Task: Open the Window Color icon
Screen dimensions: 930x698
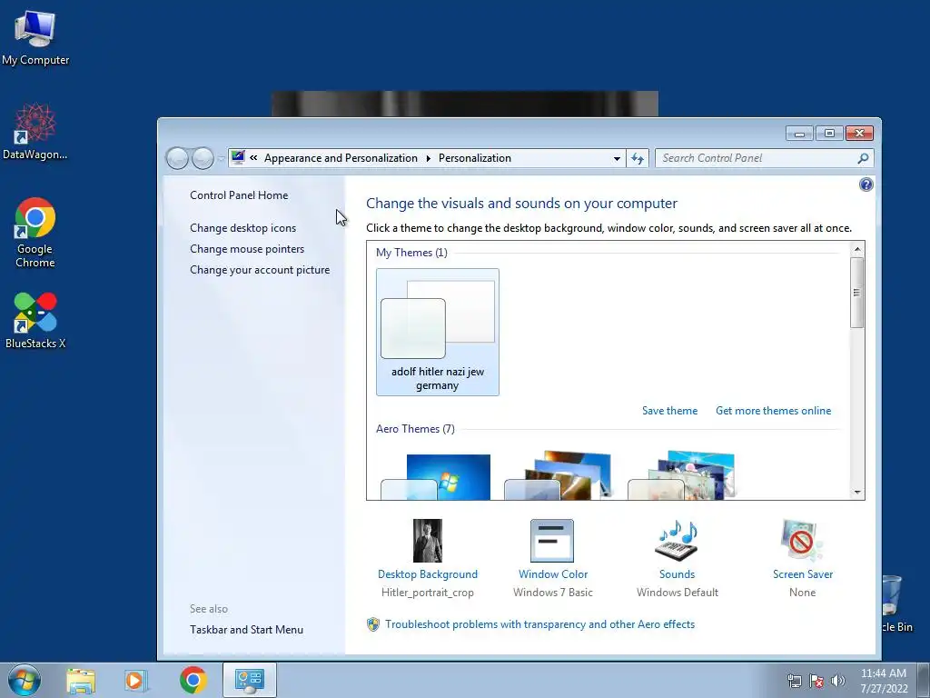Action: pos(552,540)
